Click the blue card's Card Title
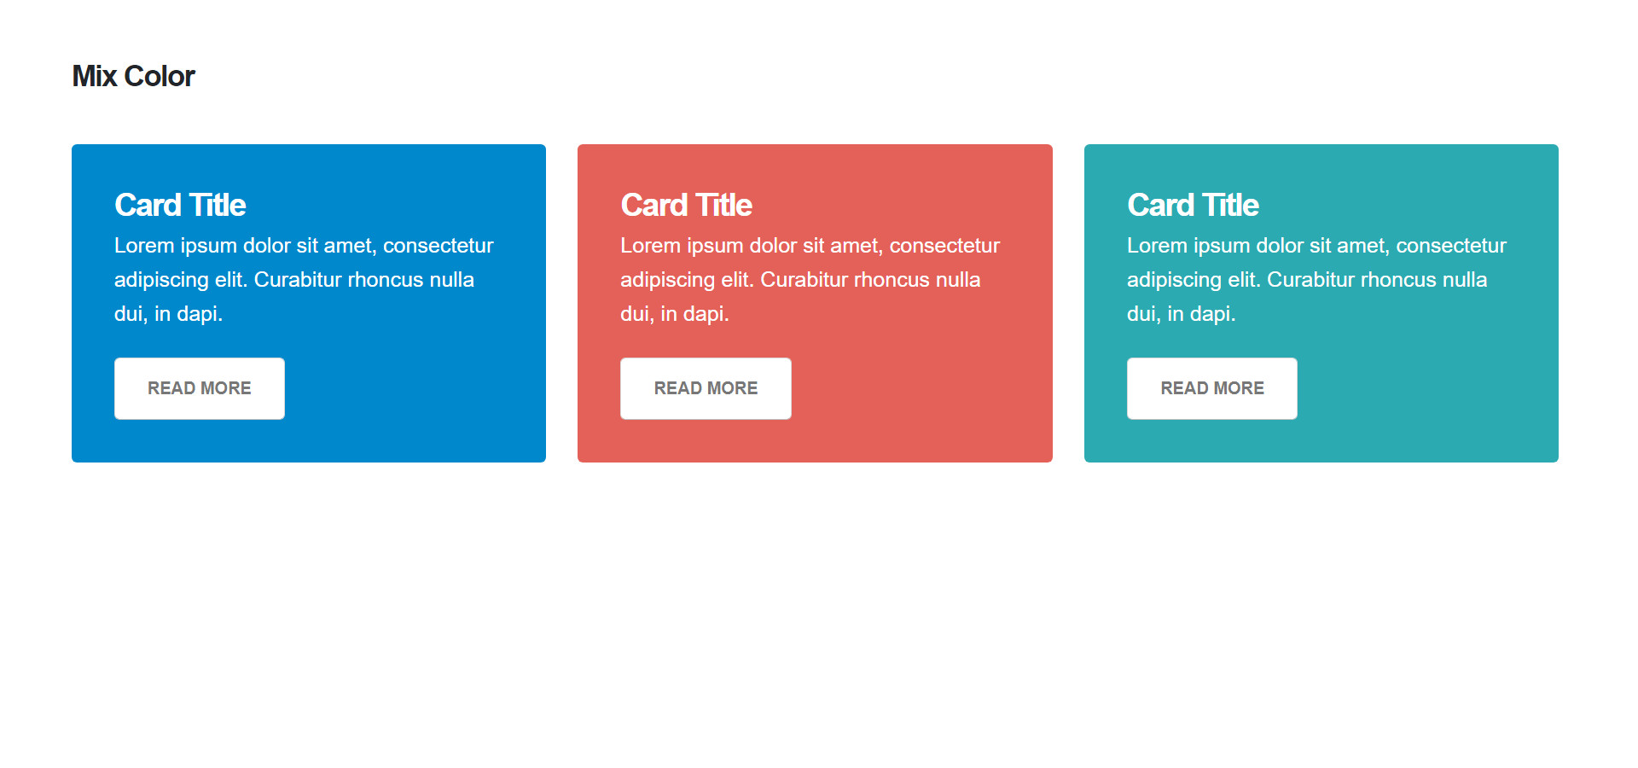 [180, 205]
